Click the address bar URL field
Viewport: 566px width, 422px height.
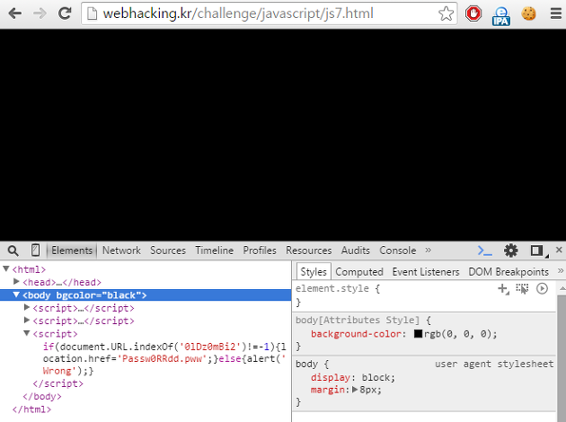(x=269, y=13)
